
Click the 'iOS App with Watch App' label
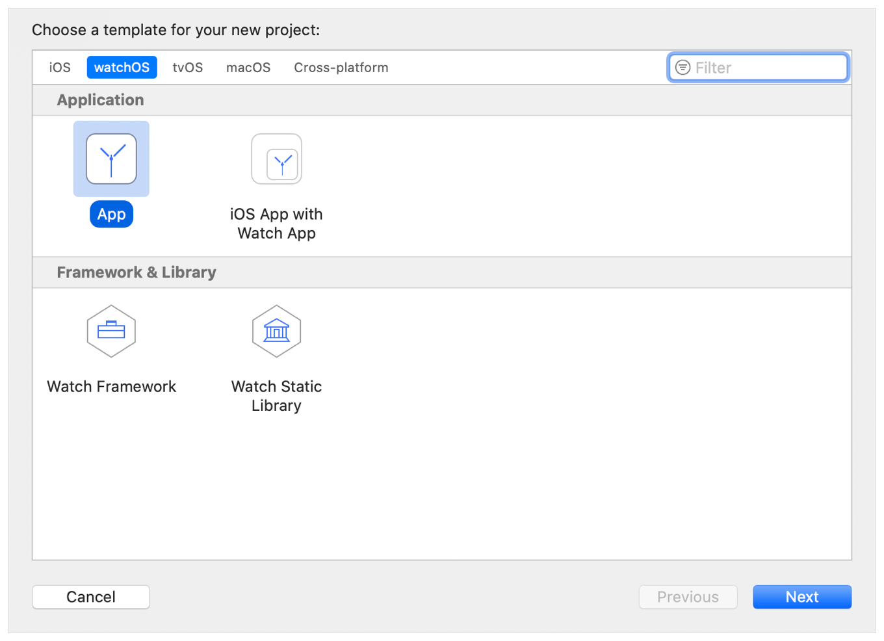click(x=276, y=224)
